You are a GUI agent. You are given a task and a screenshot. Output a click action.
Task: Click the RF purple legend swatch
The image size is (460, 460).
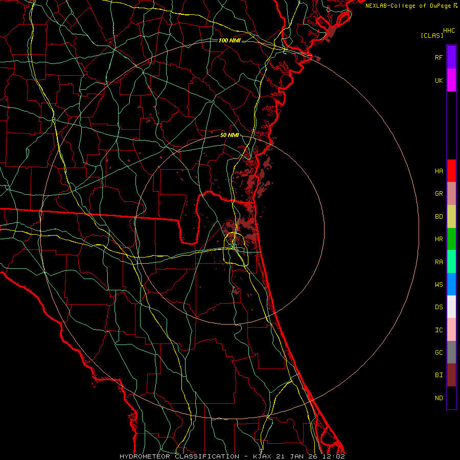click(451, 57)
